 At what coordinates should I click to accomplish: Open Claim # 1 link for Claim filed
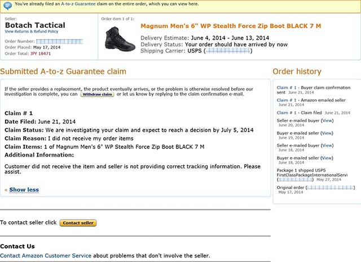(287, 113)
